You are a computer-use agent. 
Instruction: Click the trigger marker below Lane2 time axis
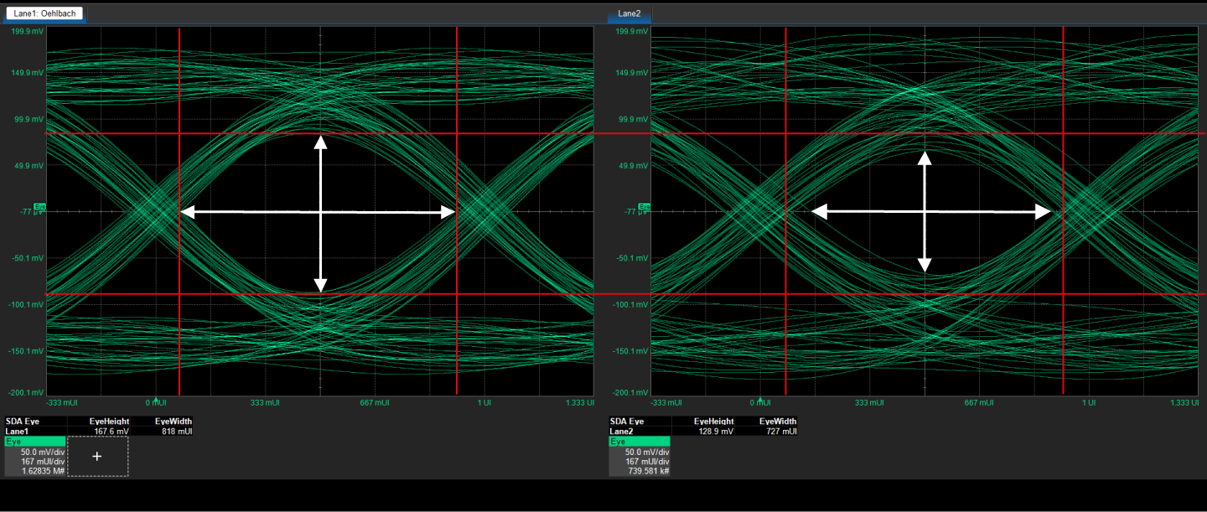[x=759, y=399]
